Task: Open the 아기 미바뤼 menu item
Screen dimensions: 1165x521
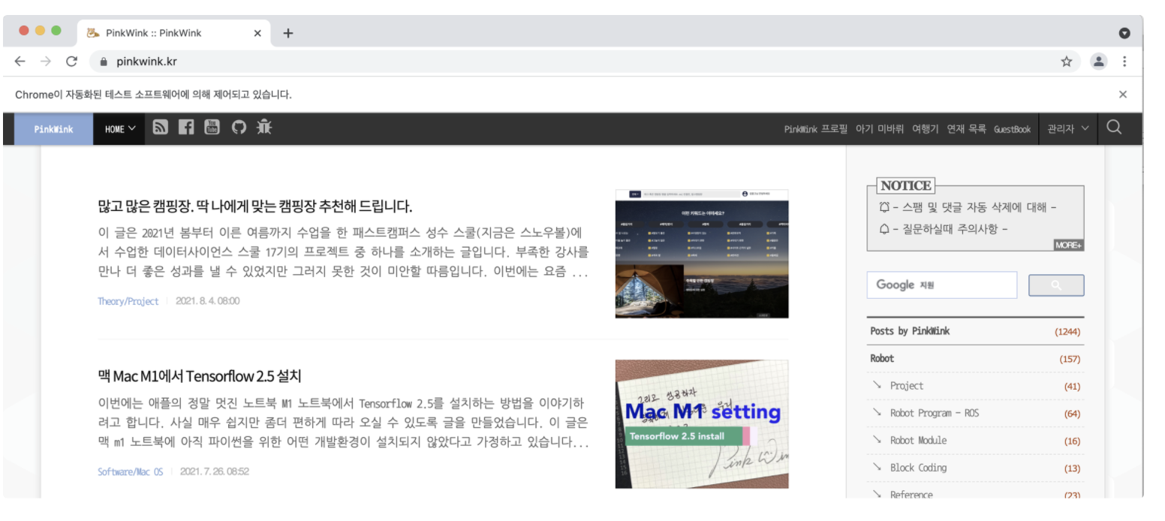Action: [880, 129]
